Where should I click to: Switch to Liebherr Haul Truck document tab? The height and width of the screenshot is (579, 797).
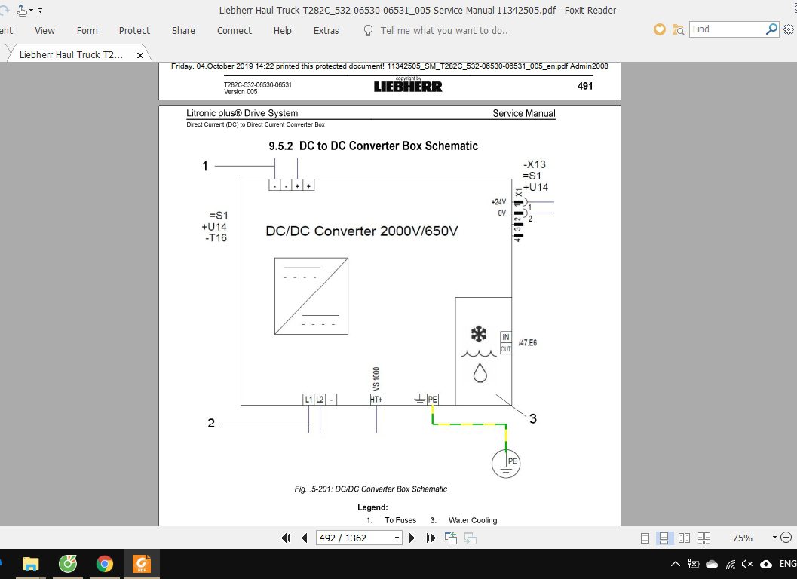click(71, 54)
